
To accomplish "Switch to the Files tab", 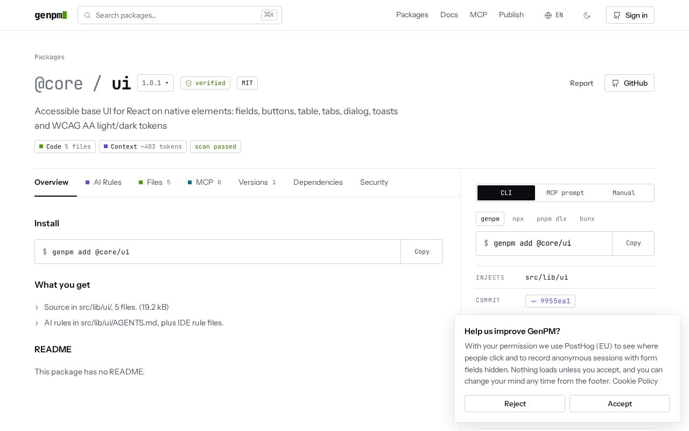I will click(154, 182).
